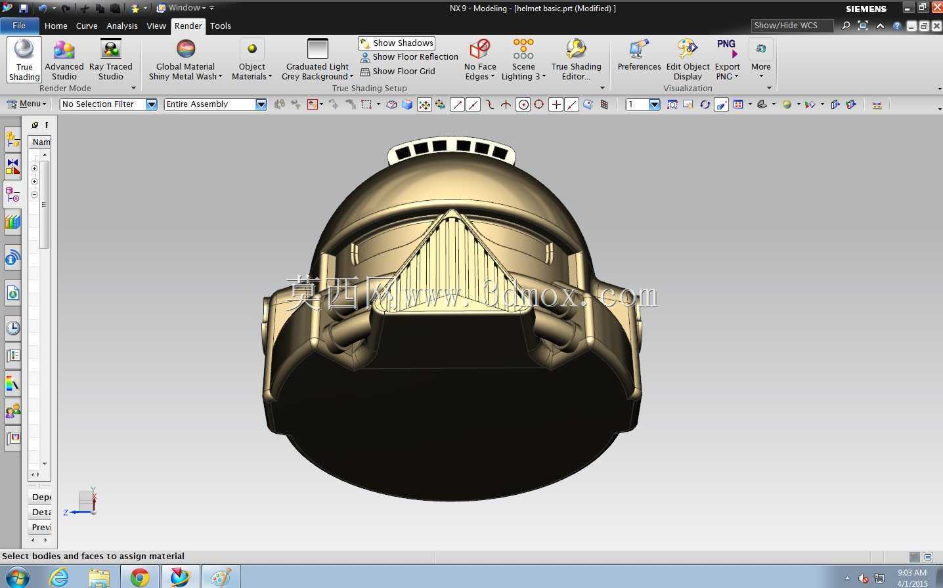Switch to the Curve tab

pyautogui.click(x=87, y=26)
